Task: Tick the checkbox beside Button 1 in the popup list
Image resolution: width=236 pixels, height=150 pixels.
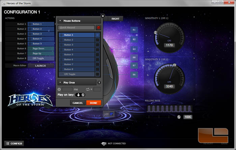Action: [97, 35]
